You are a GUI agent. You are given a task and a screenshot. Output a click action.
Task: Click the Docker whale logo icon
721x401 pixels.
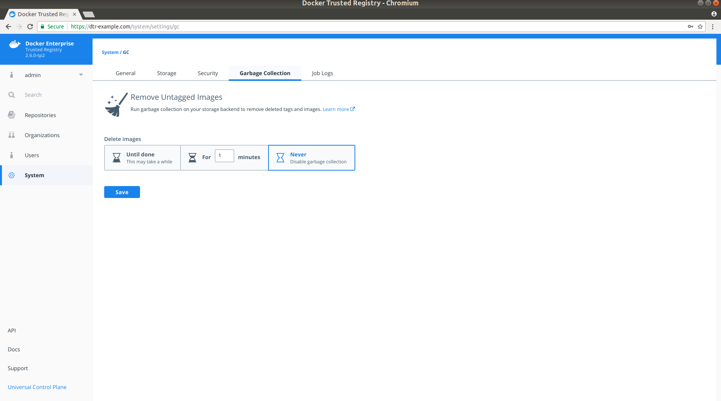point(15,44)
